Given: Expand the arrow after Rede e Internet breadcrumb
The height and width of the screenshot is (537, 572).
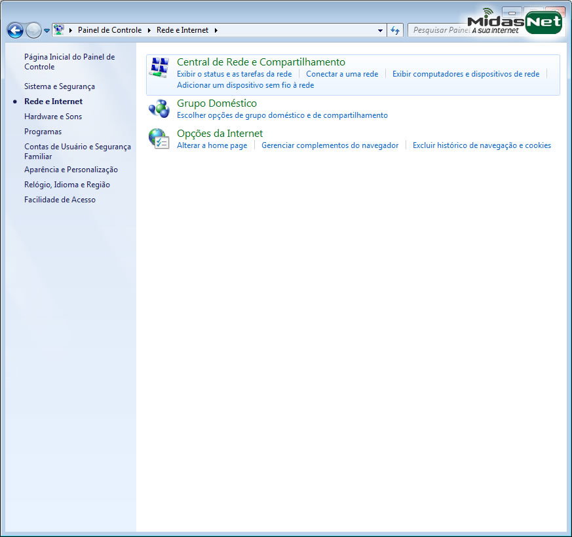Looking at the screenshot, I should [216, 30].
